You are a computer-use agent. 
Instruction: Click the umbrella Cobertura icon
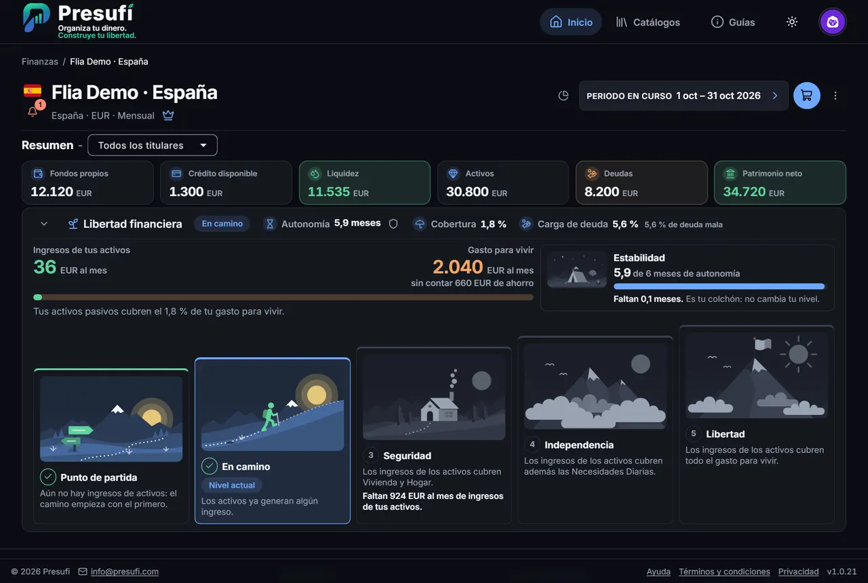point(420,224)
